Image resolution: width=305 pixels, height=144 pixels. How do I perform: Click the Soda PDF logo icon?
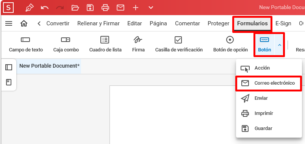tap(8, 8)
